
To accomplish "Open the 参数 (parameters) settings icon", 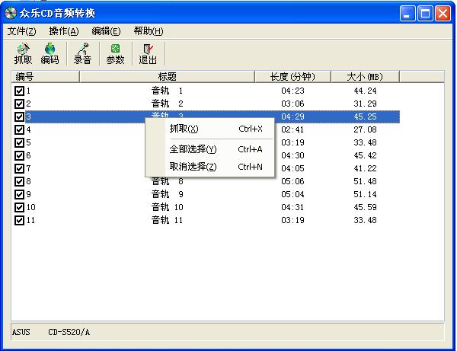I will [115, 53].
